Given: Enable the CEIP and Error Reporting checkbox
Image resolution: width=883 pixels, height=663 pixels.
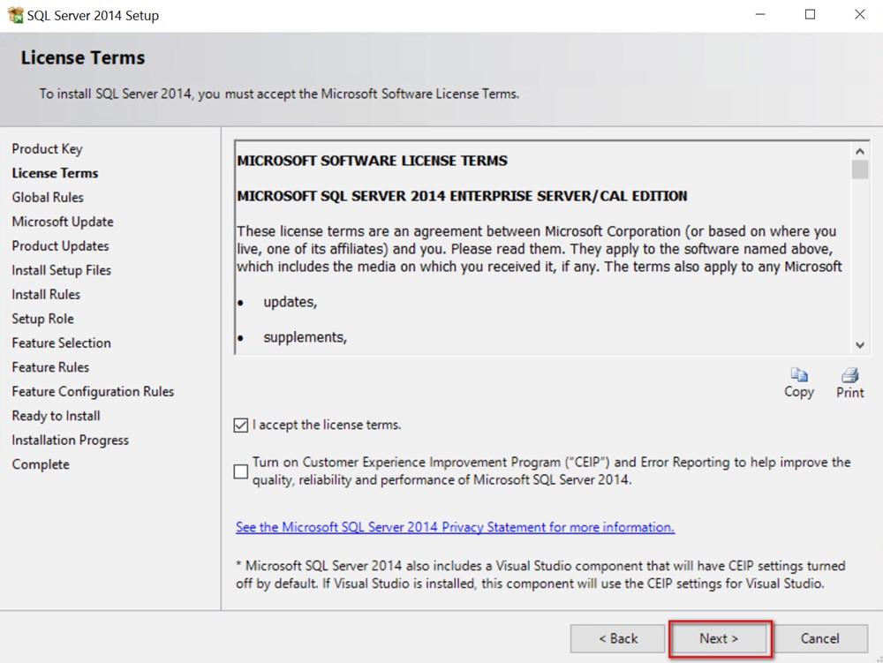Looking at the screenshot, I should [240, 471].
